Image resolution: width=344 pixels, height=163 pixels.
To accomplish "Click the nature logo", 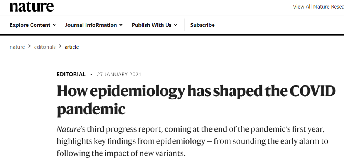I will click(x=31, y=7).
